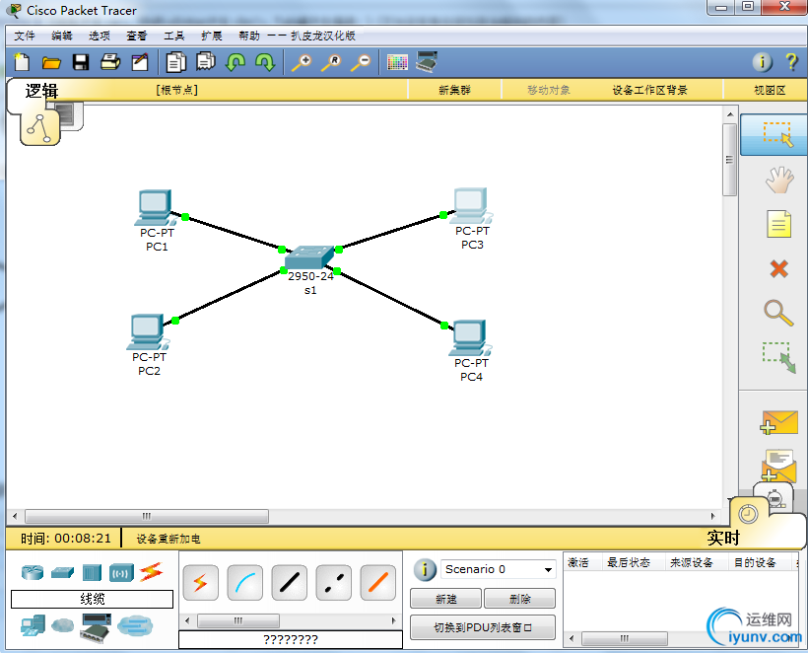Select the WAN Emulation cloud category
Viewport: 808px width, 653px height.
[x=63, y=625]
